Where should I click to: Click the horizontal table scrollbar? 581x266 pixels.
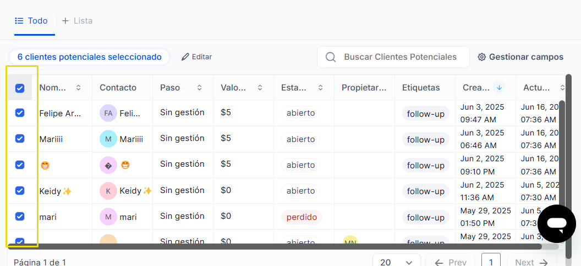[x=274, y=246]
